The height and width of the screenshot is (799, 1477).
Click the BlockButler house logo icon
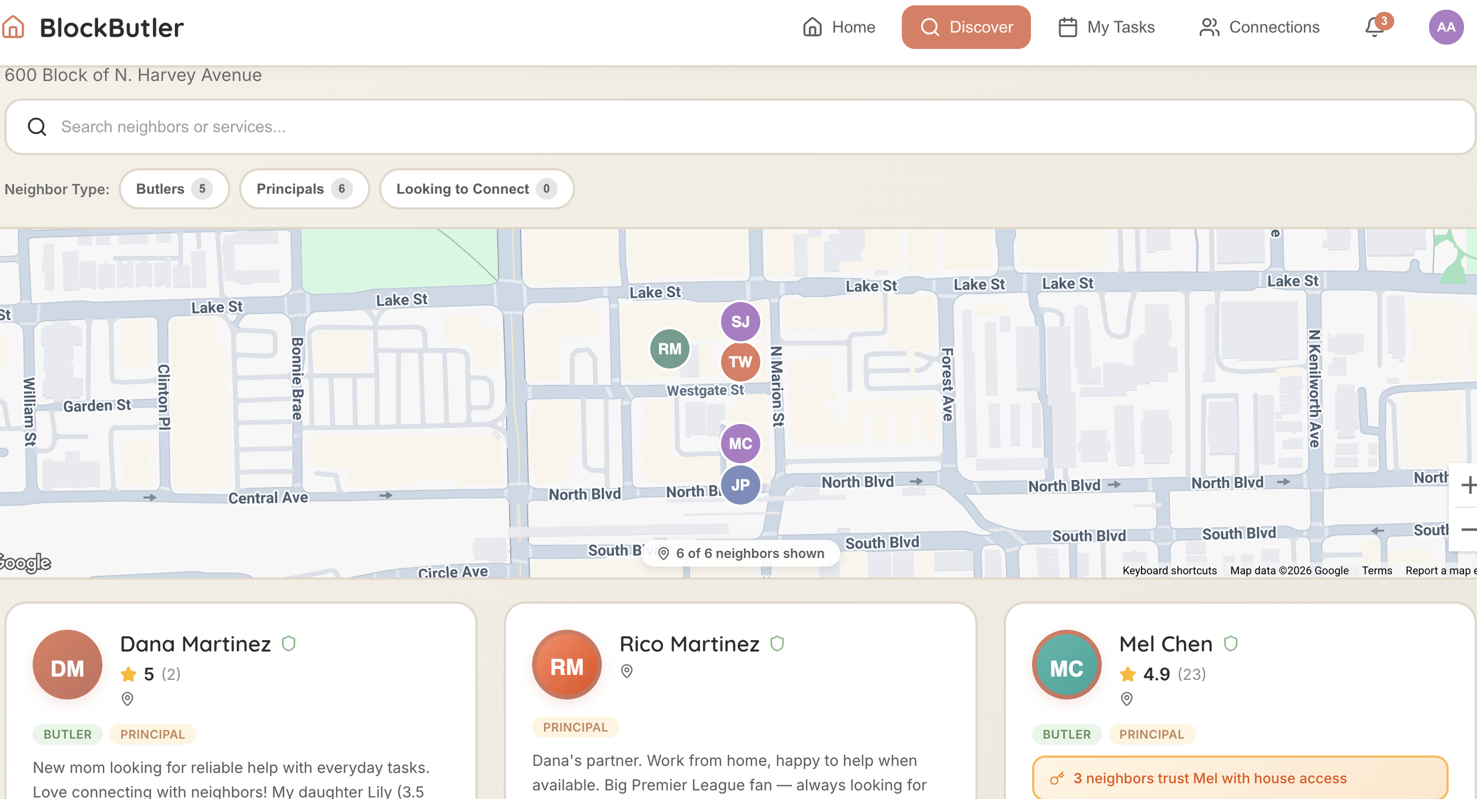(x=13, y=27)
